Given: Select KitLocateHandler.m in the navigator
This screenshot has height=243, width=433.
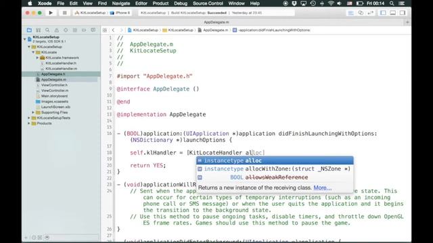Looking at the screenshot, I should click(x=61, y=69).
